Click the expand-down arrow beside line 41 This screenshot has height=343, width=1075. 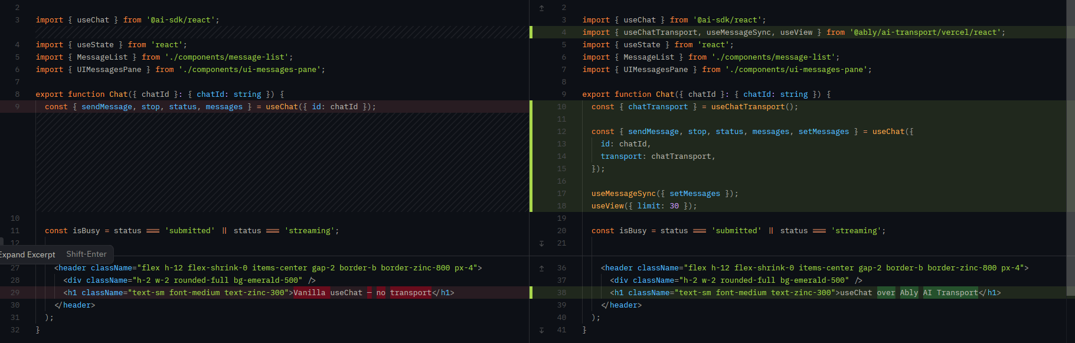tap(541, 330)
